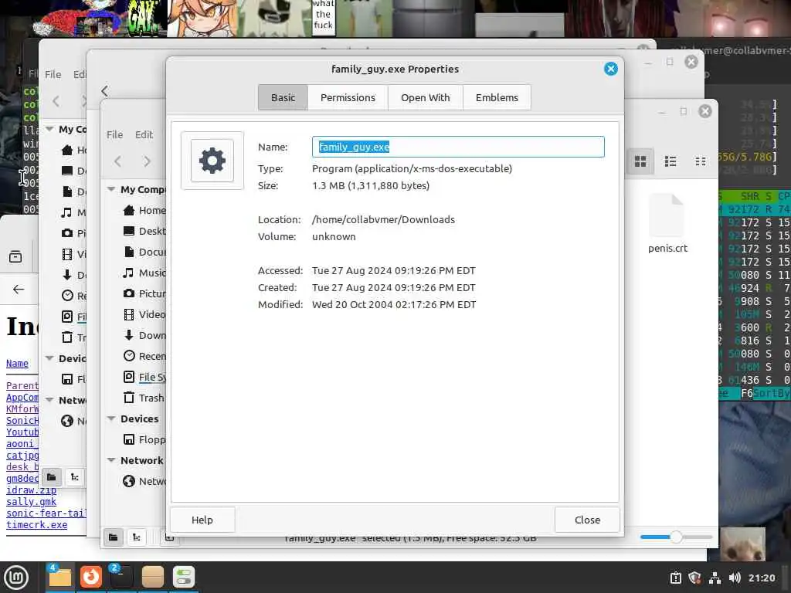791x593 pixels.
Task: Open the idraw.zip link in browser
Action: (31, 490)
